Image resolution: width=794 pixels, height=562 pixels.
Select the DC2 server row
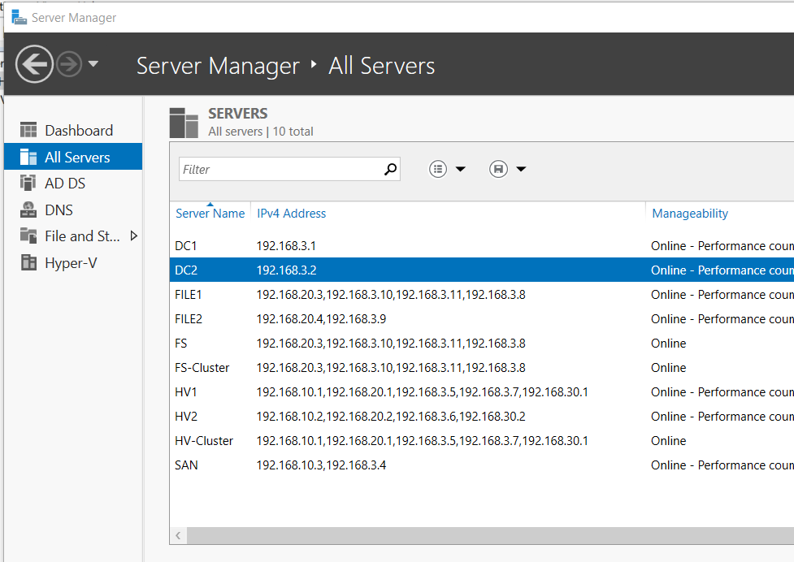(x=482, y=270)
